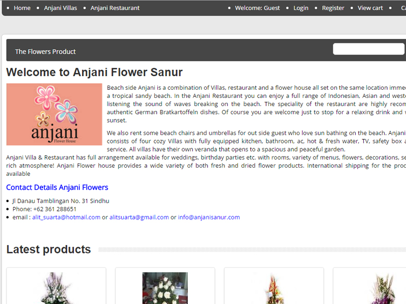This screenshot has width=406, height=304.
Task: Focus the search input field
Action: click(x=368, y=49)
